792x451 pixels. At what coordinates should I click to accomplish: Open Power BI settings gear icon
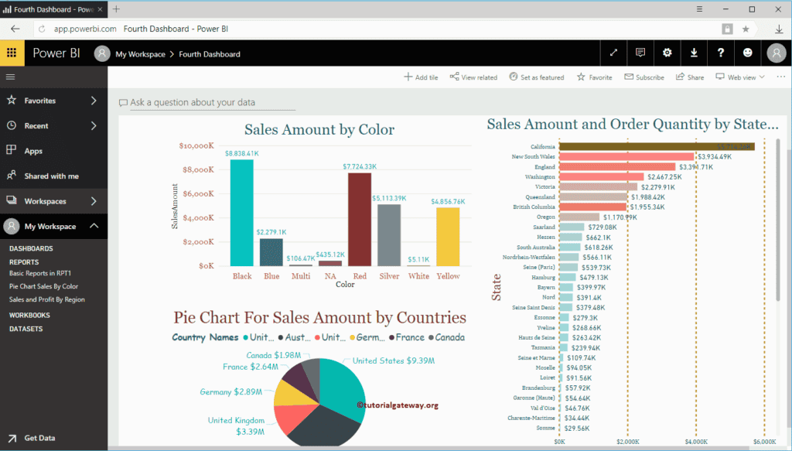(x=667, y=53)
